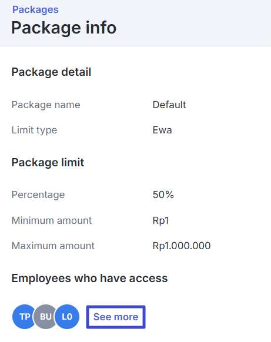Select the Rp1 minimum amount value
Screen dimensions: 271x342
tap(161, 220)
